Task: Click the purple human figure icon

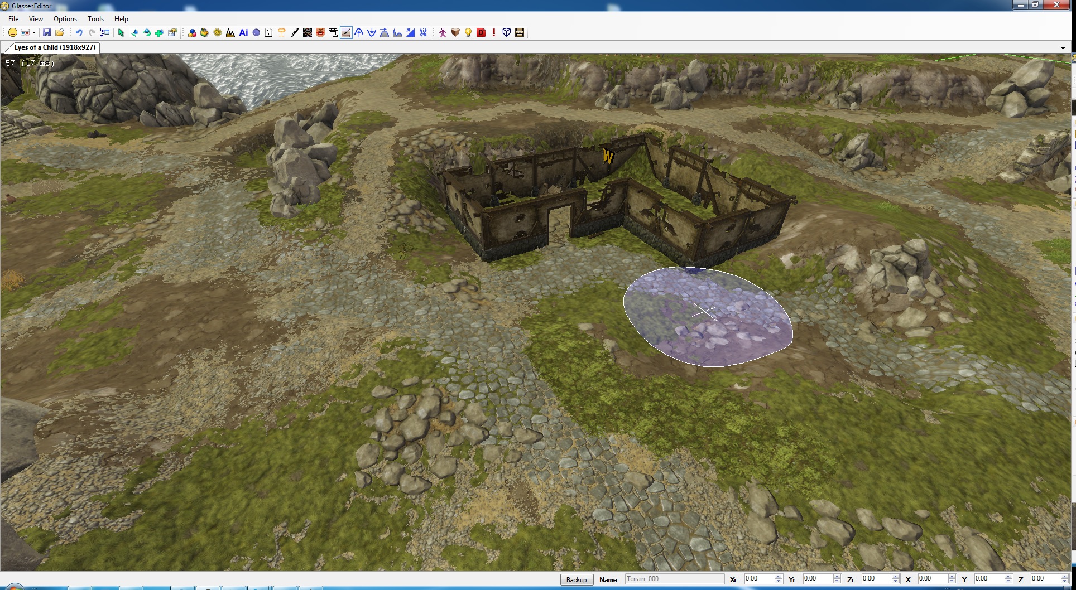Action: (x=443, y=33)
